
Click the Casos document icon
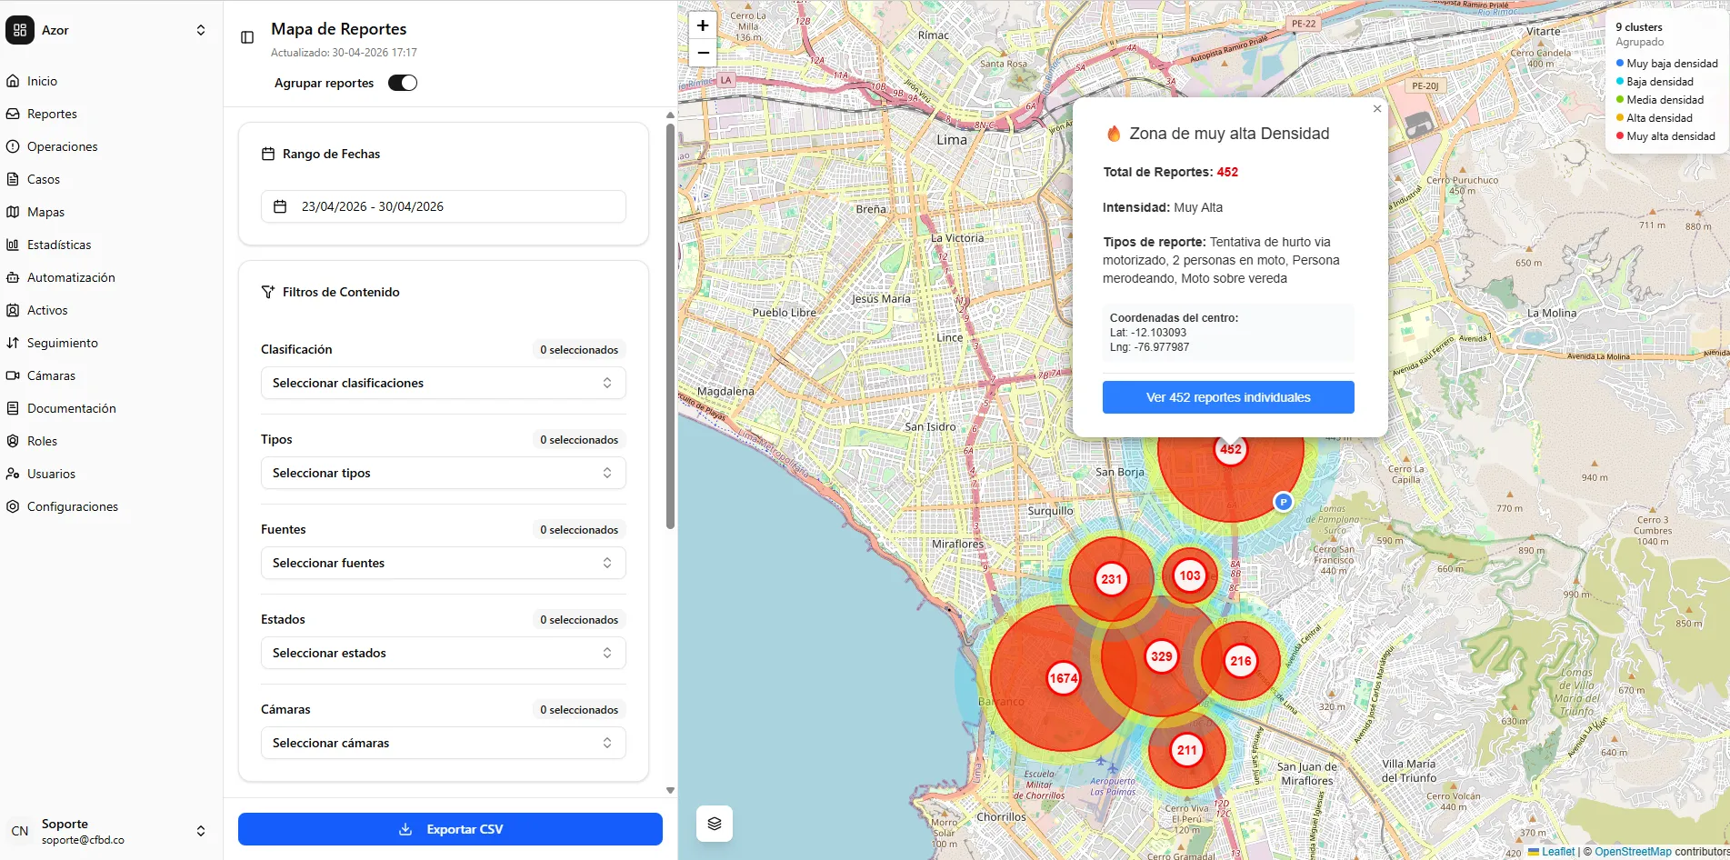(13, 179)
